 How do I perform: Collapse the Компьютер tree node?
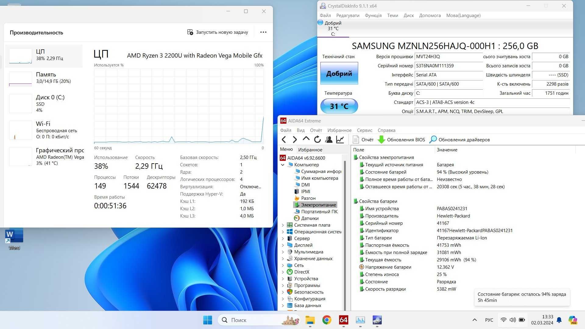[283, 165]
